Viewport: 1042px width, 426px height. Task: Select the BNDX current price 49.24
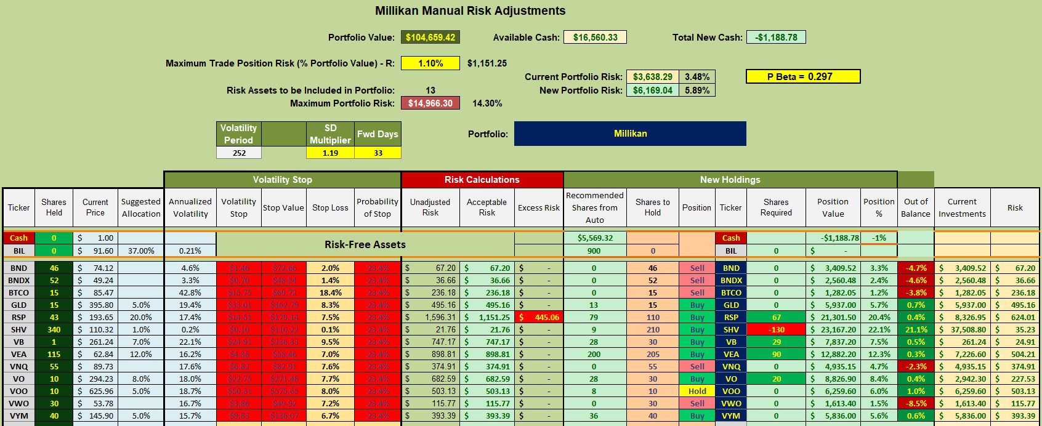pos(95,281)
